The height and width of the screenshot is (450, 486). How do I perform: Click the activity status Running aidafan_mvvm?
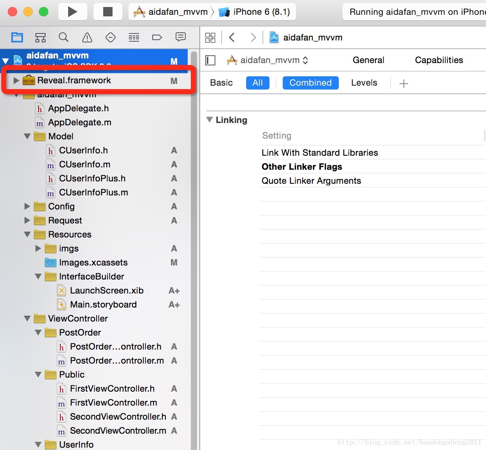pyautogui.click(x=415, y=12)
